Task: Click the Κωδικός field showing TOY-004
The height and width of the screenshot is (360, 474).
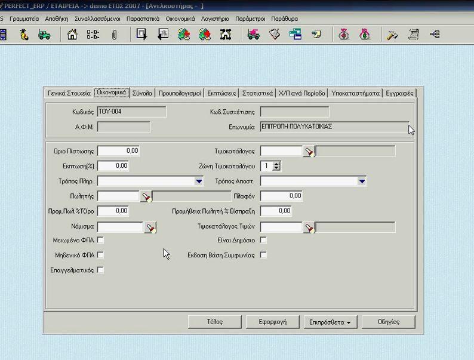Action: [131, 112]
